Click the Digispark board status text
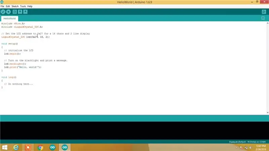The height and width of the screenshot is (151, 269). click(247, 142)
